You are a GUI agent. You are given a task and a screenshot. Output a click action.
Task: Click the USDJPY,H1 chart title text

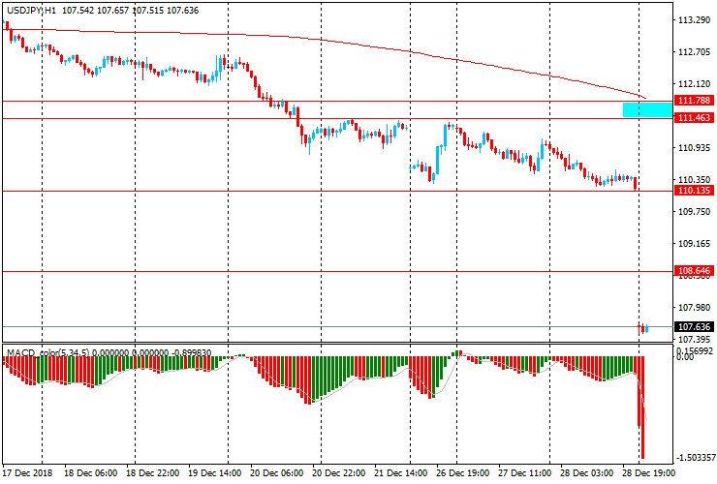(32, 10)
